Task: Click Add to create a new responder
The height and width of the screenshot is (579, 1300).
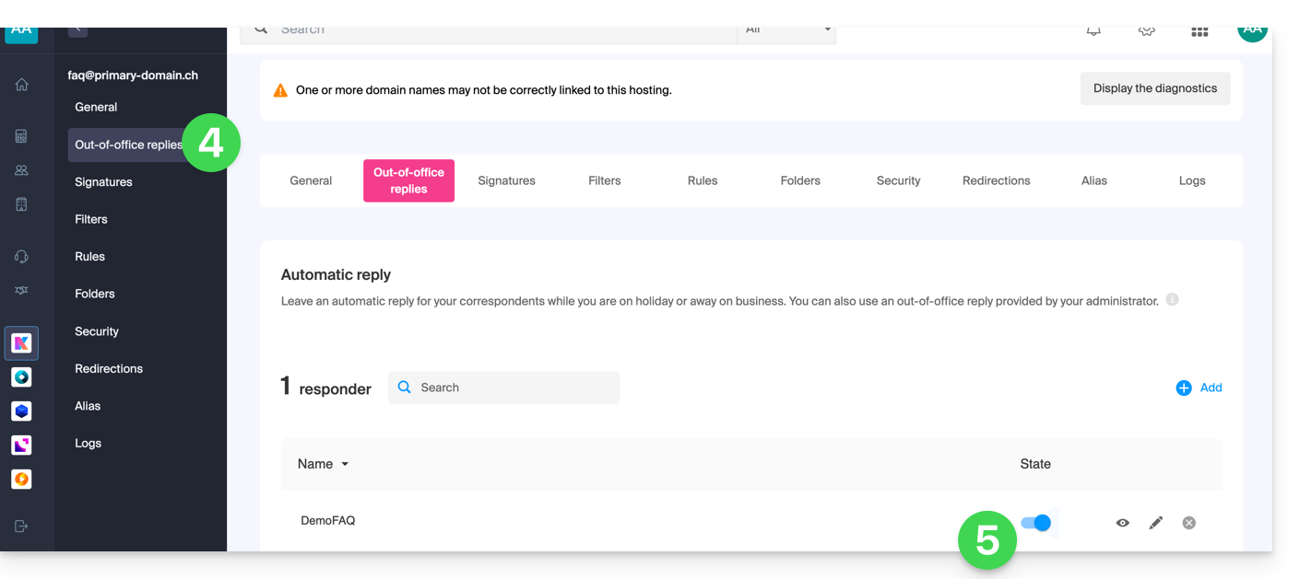Action: coord(1199,388)
